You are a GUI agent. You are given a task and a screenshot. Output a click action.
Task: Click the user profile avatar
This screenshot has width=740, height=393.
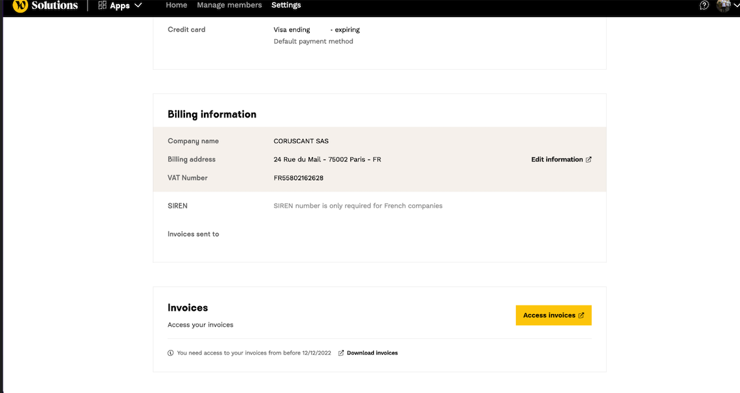(723, 5)
